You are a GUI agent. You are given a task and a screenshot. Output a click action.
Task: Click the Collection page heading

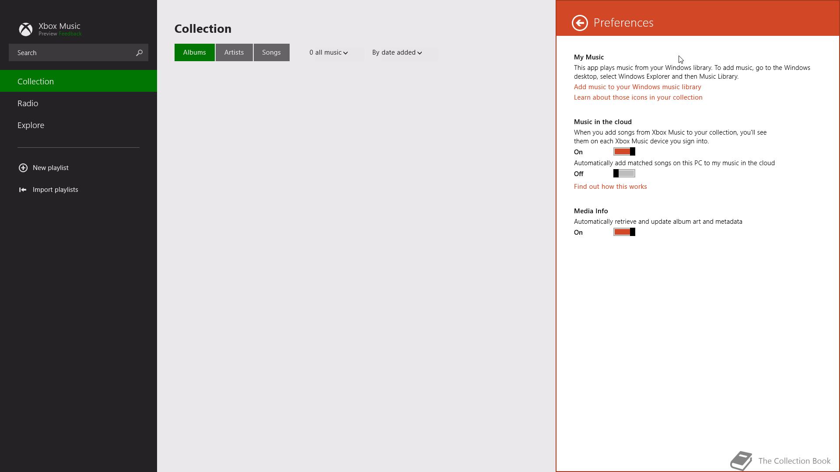point(203,29)
